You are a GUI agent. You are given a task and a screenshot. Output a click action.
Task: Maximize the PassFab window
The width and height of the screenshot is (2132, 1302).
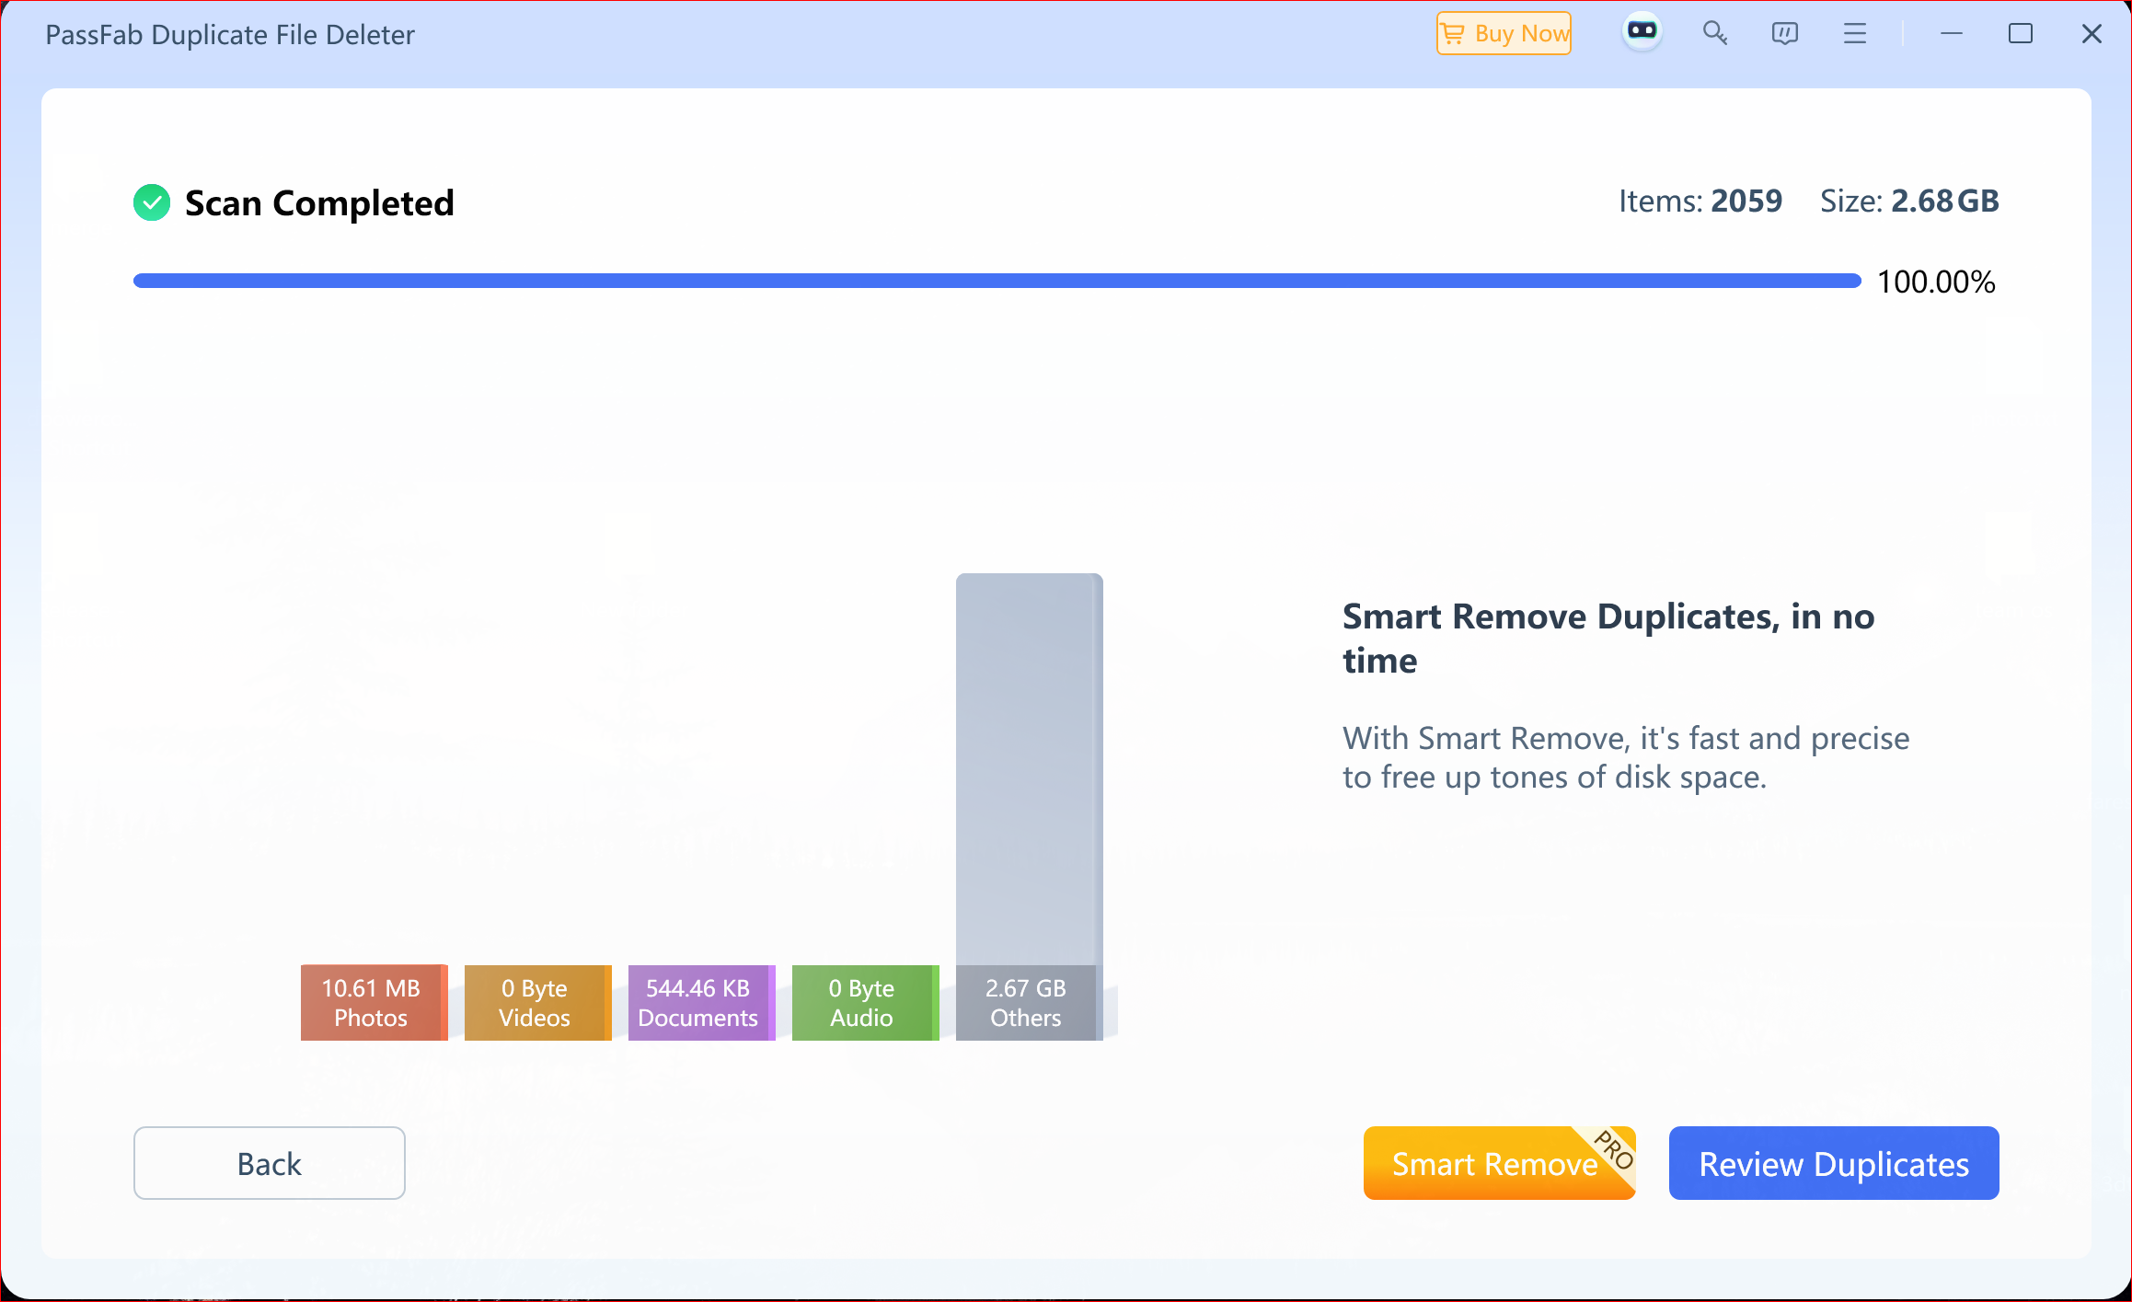click(x=2021, y=34)
